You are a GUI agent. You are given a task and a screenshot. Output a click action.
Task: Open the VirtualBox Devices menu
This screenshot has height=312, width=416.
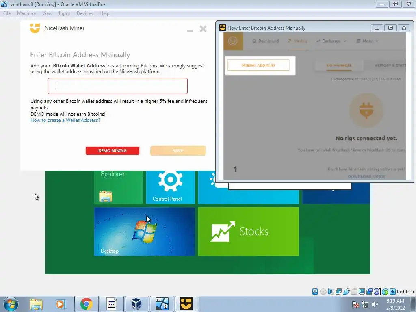coord(84,13)
